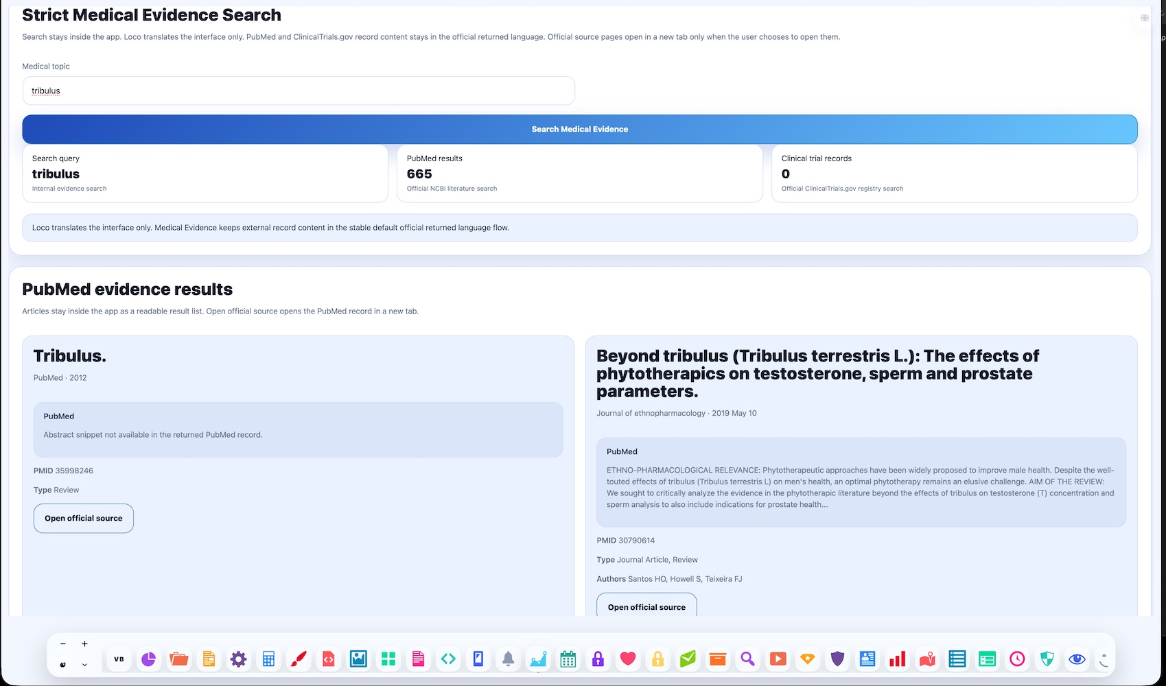Open the red heart dock icon
Viewport: 1166px width, 686px height.
(x=628, y=659)
